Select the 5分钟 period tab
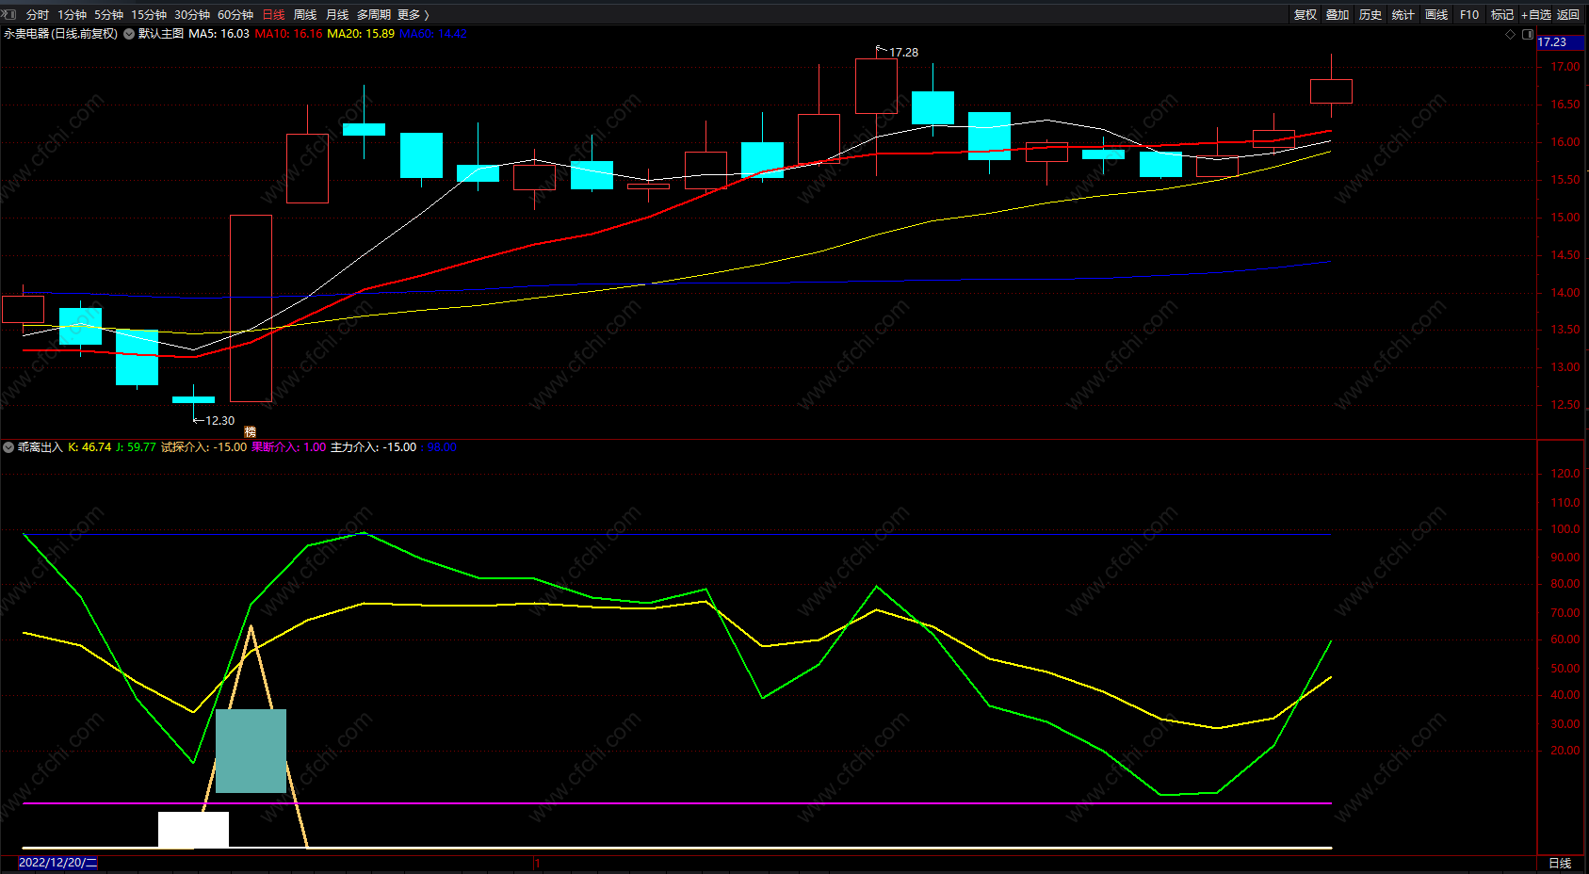Image resolution: width=1589 pixels, height=874 pixels. click(108, 14)
